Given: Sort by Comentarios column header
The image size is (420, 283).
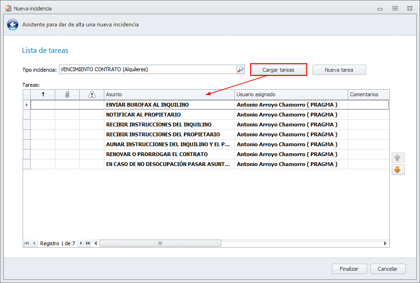Looking at the screenshot, I should click(369, 94).
